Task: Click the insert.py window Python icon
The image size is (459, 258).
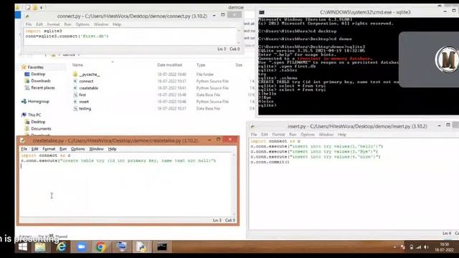Action: 252,126
